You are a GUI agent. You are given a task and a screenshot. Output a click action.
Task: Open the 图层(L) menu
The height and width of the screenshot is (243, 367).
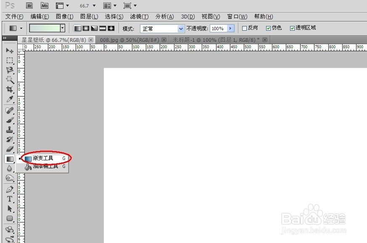[x=89, y=17]
